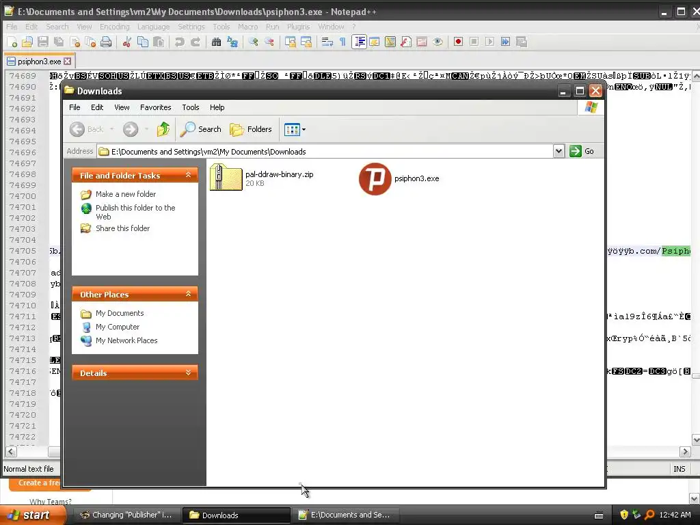Click the Replace icon in Notepad++ toolbar
This screenshot has width=700, height=525.
pos(232,42)
